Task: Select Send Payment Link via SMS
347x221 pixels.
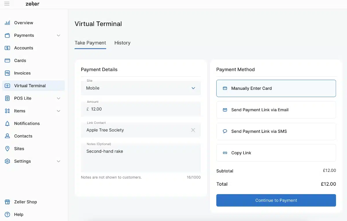Action: (x=276, y=131)
